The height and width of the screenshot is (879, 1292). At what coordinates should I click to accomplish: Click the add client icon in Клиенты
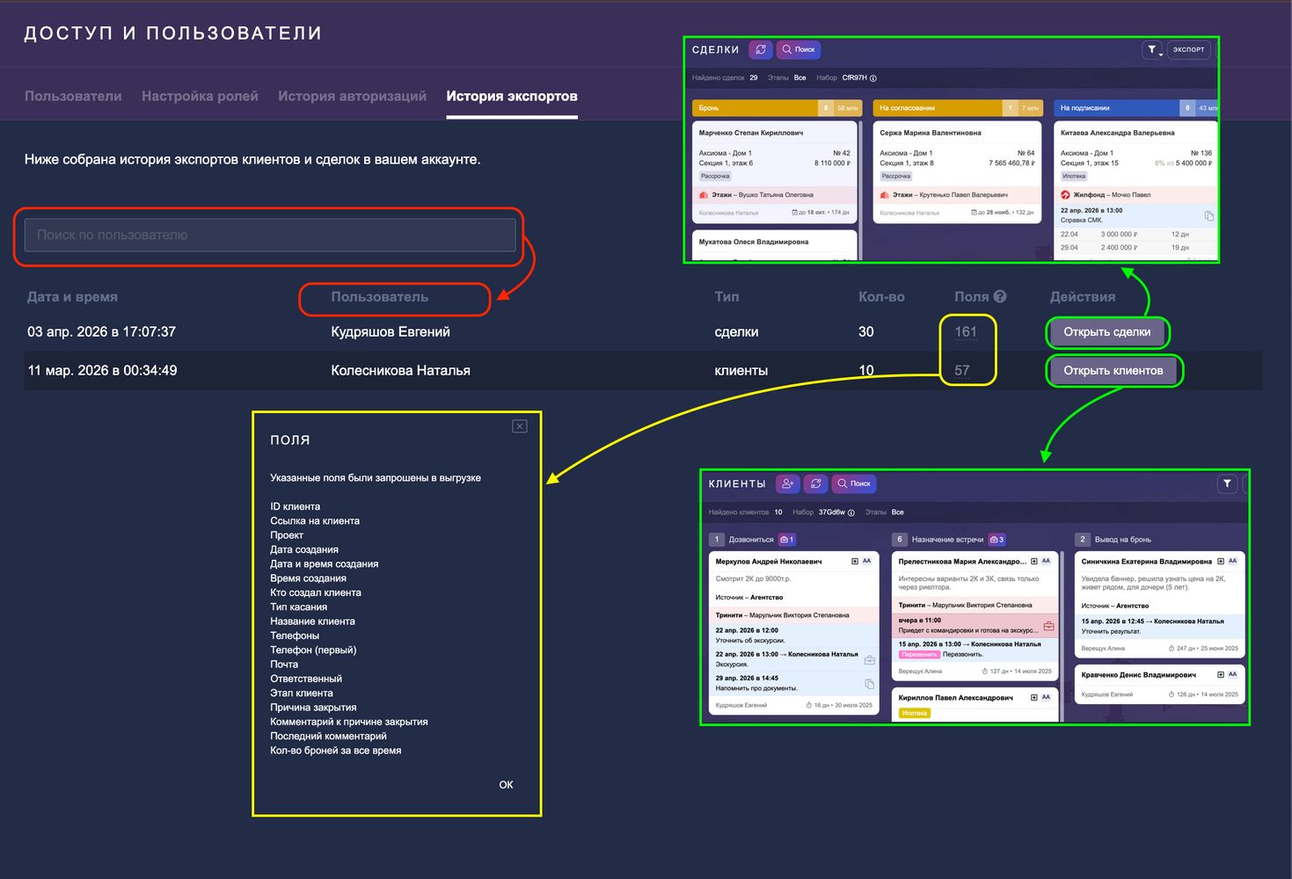(787, 483)
